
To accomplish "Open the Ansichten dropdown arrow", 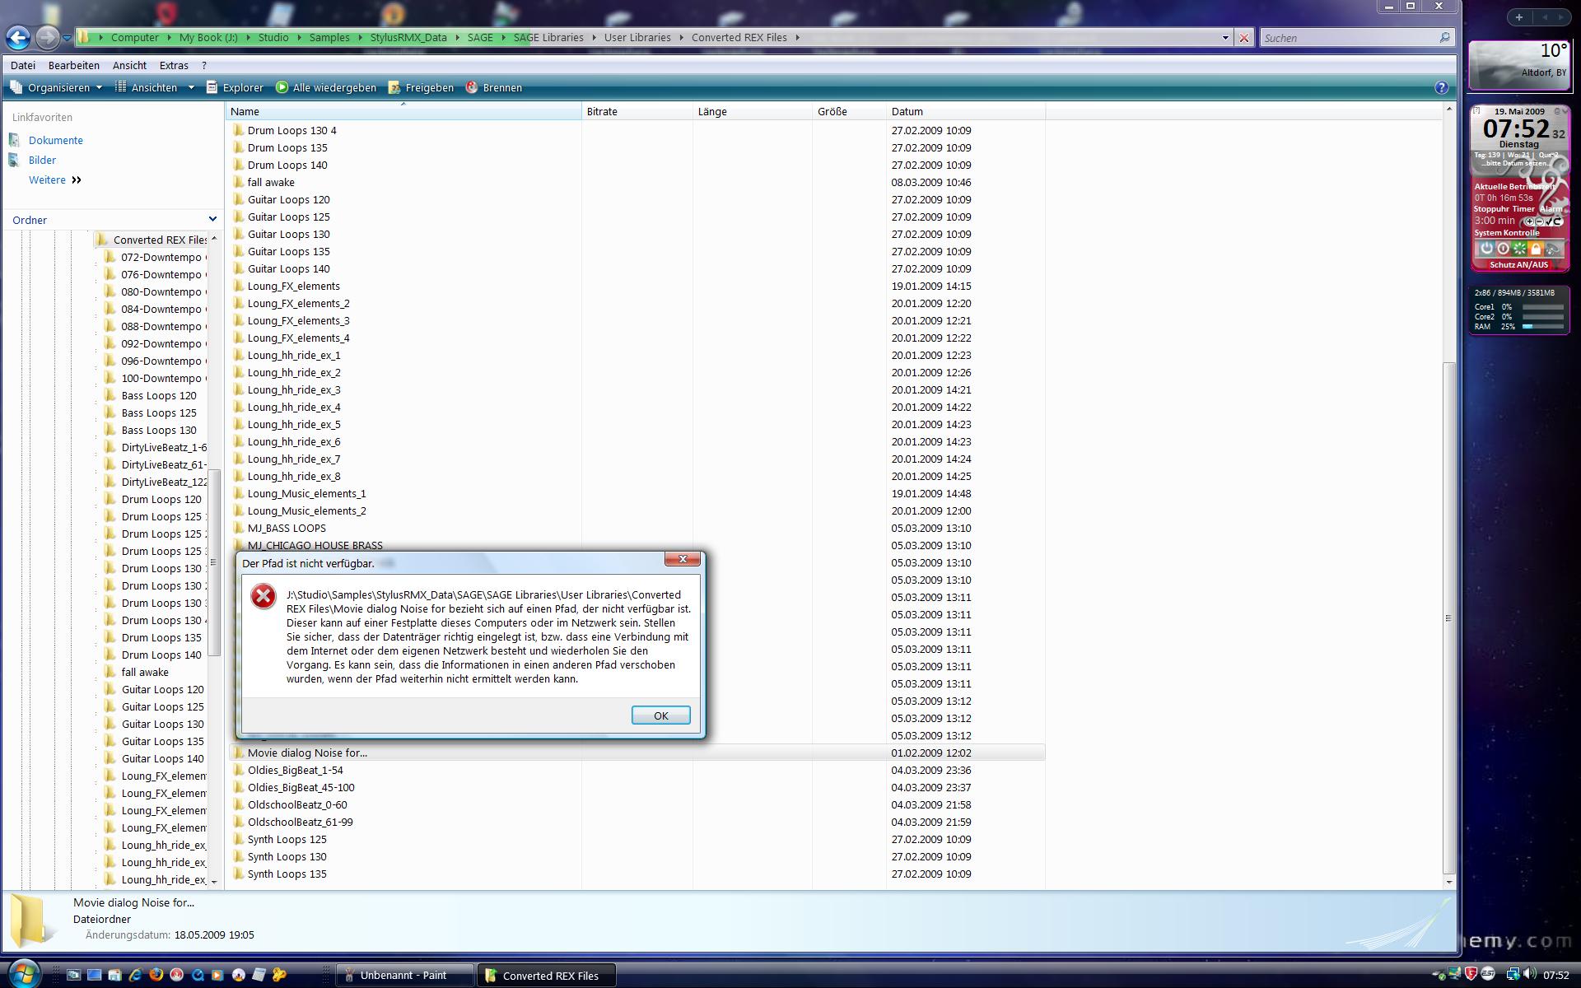I will tap(191, 87).
